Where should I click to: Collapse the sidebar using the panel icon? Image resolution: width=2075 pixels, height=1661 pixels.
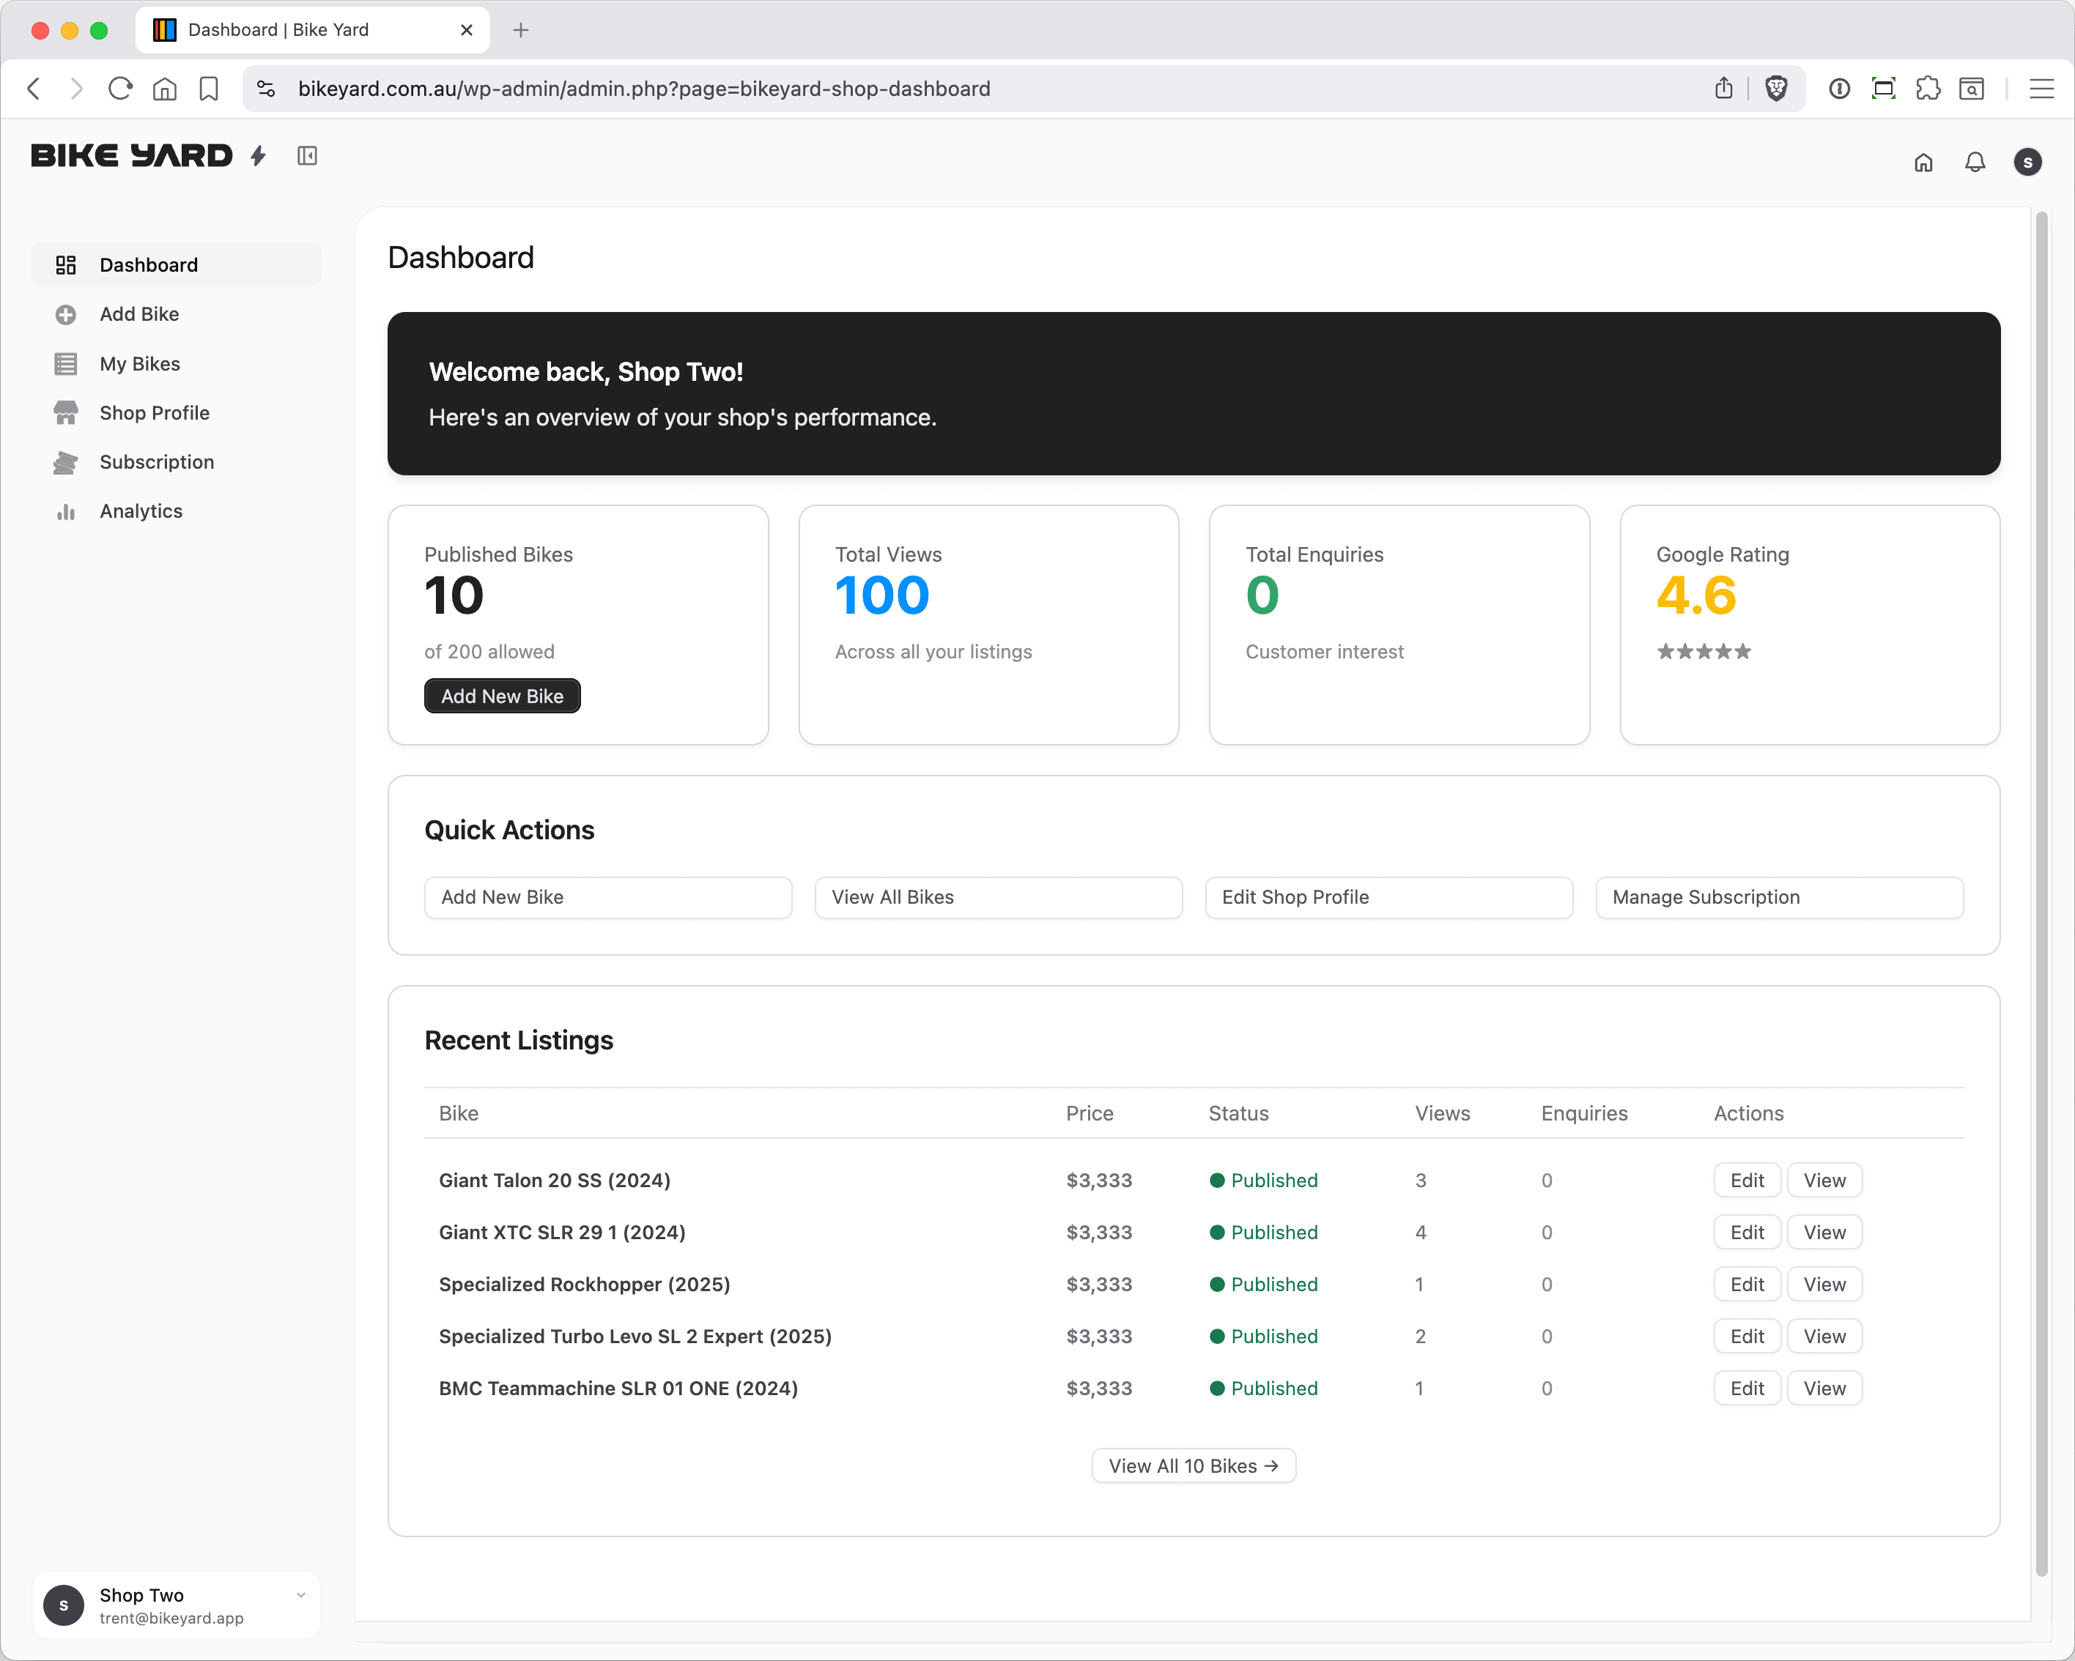[x=307, y=156]
